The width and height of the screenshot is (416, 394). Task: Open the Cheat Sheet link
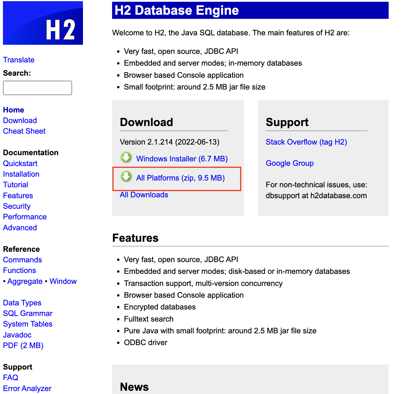tap(24, 131)
